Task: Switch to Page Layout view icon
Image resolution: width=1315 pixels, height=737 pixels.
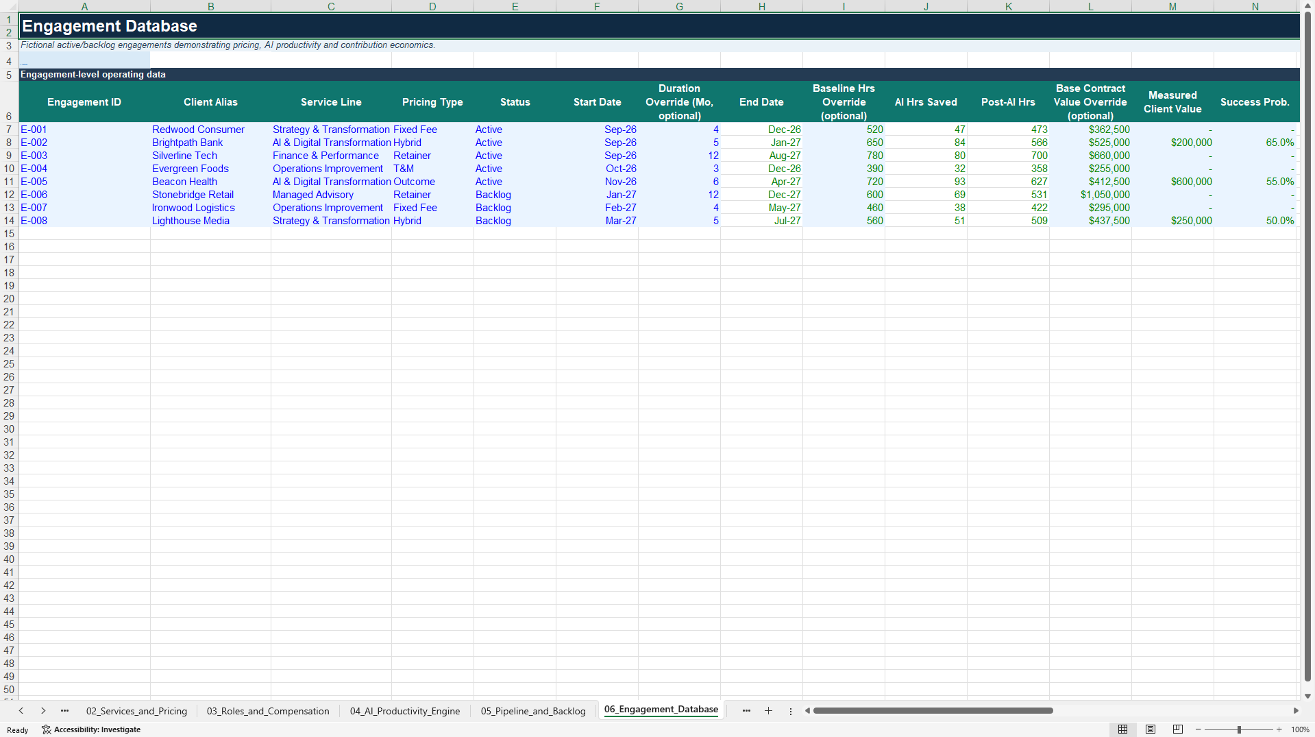Action: pos(1151,729)
